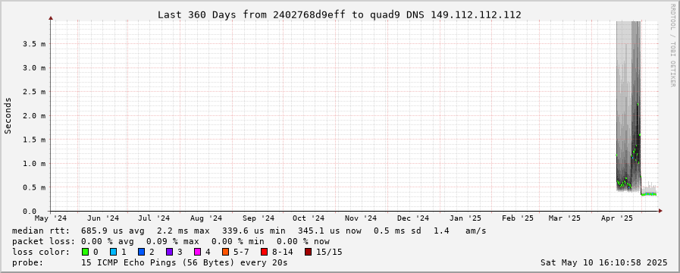Click the Oct '24 x-axis label

(309, 218)
